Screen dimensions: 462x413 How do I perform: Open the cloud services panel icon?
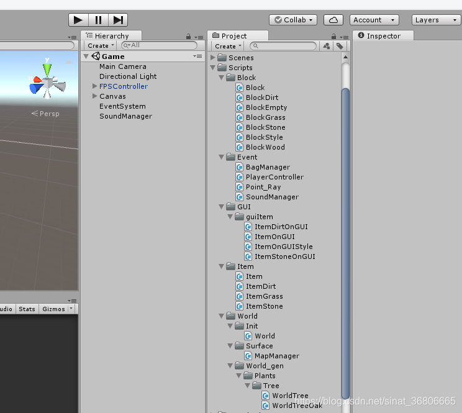[333, 20]
